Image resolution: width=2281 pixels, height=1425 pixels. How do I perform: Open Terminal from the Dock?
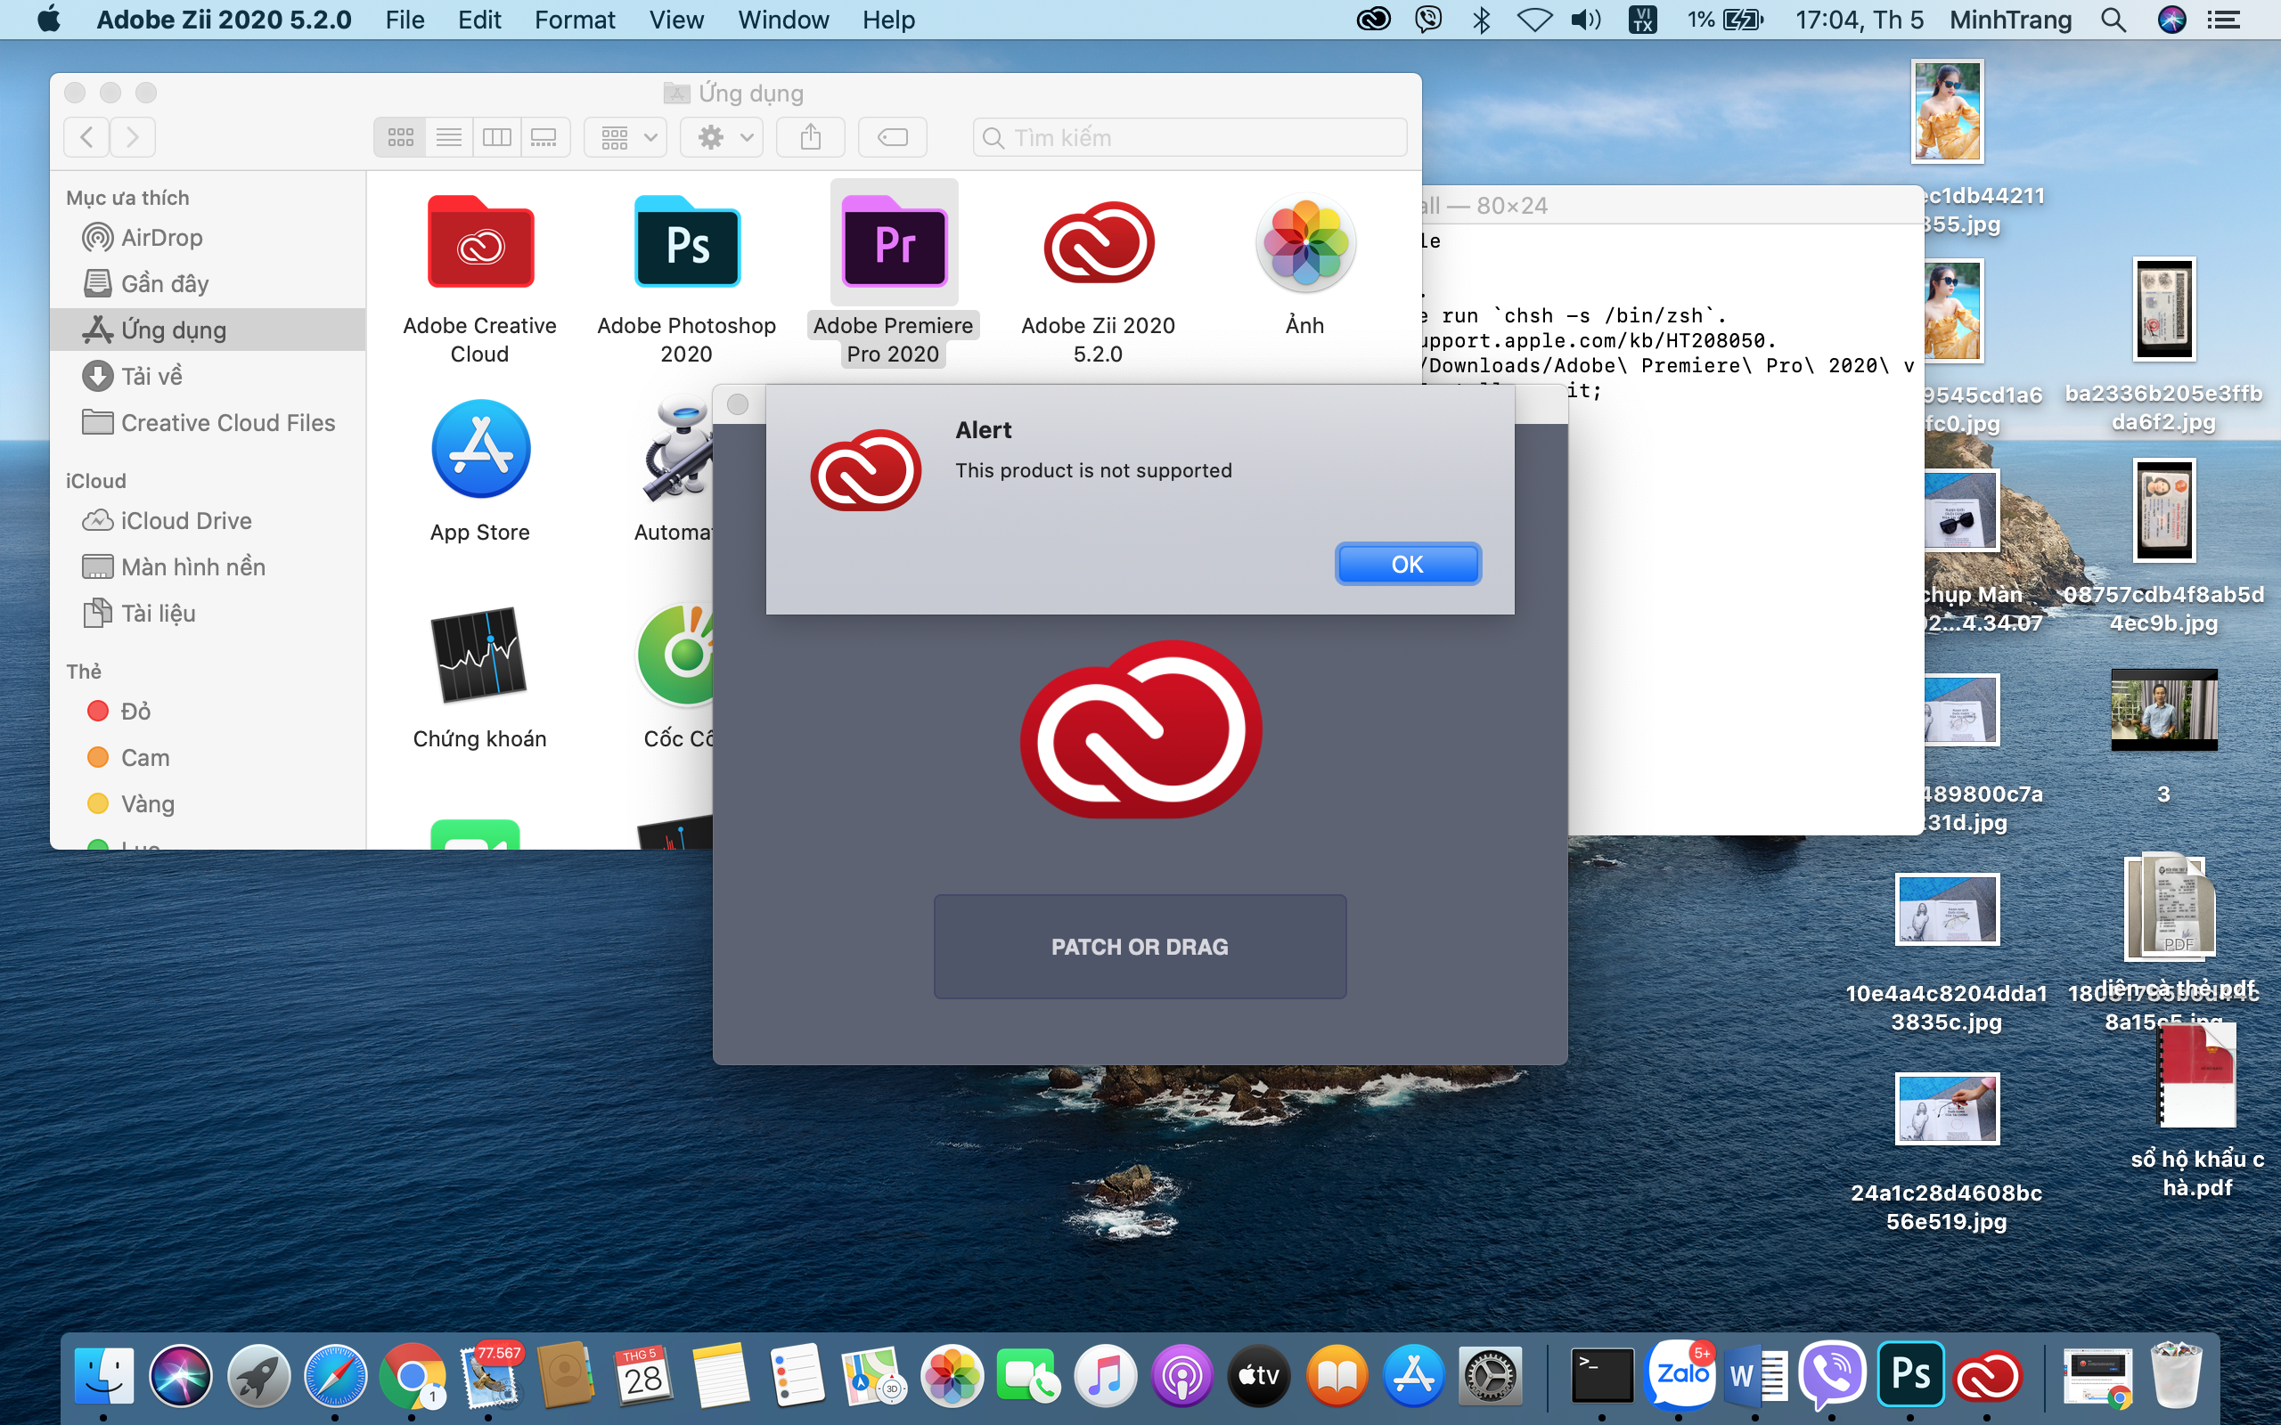click(1601, 1376)
